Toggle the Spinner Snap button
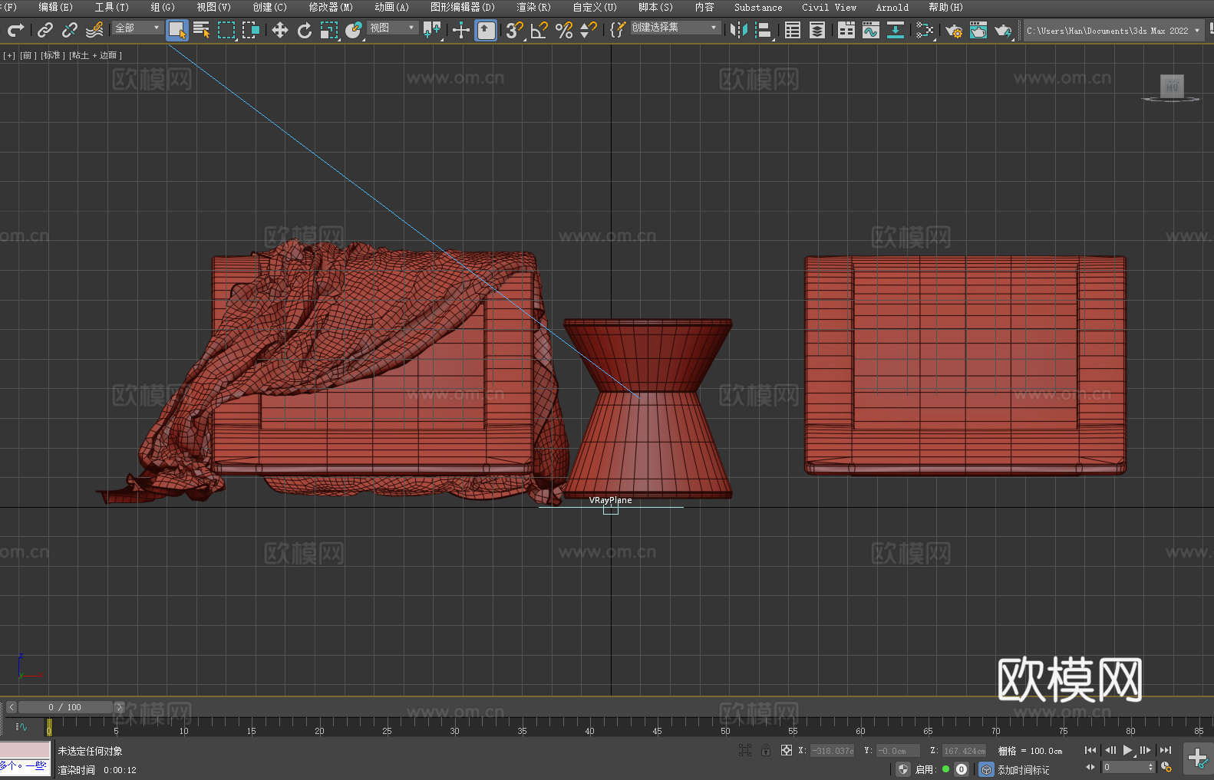The image size is (1214, 780). [x=589, y=30]
